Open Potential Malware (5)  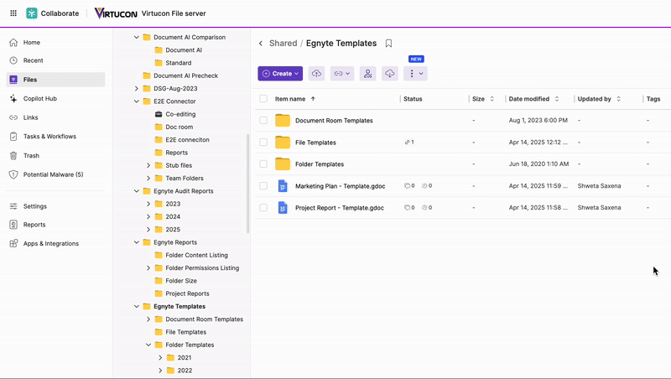pyautogui.click(x=55, y=174)
